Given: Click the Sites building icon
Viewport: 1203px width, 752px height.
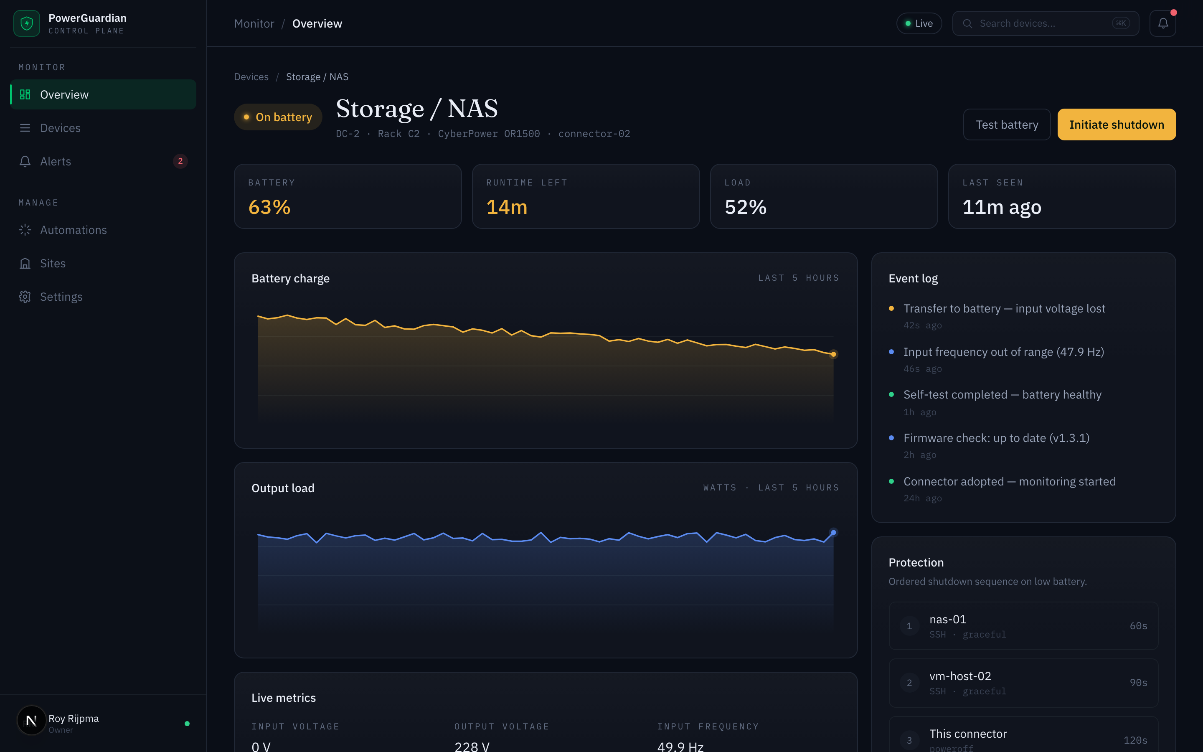Looking at the screenshot, I should click(25, 263).
